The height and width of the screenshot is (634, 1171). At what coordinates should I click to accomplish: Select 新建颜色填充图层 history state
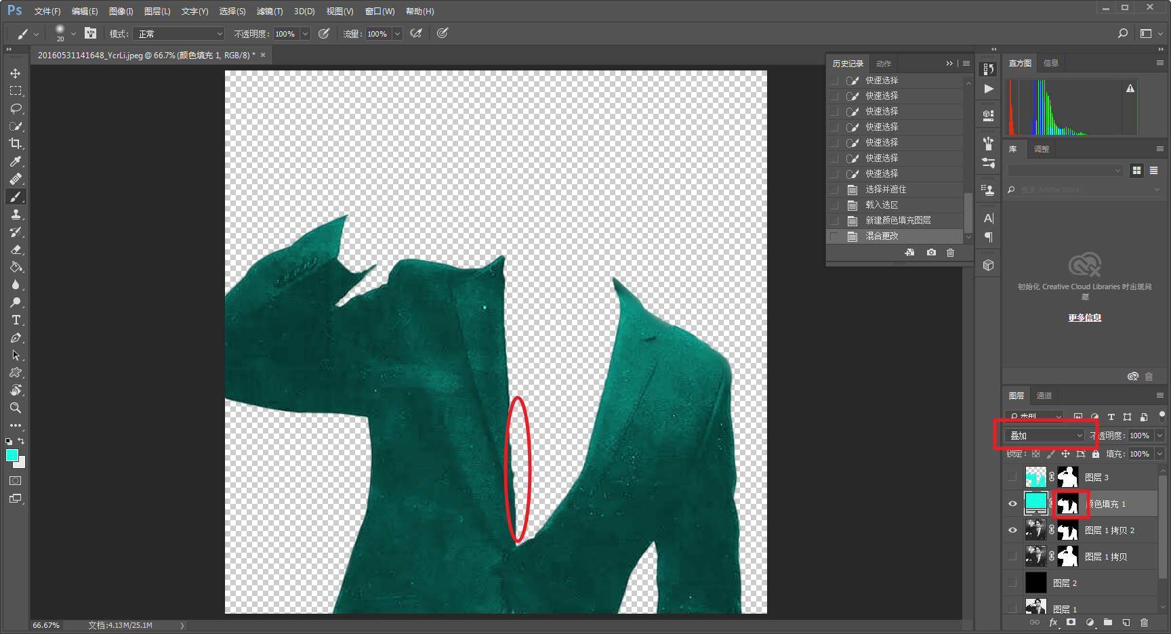(895, 220)
